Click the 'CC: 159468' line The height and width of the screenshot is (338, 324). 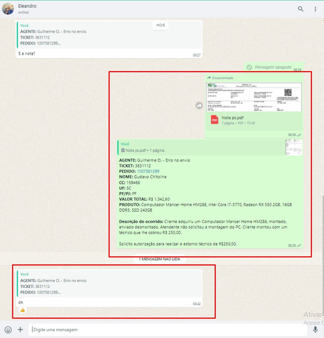129,183
